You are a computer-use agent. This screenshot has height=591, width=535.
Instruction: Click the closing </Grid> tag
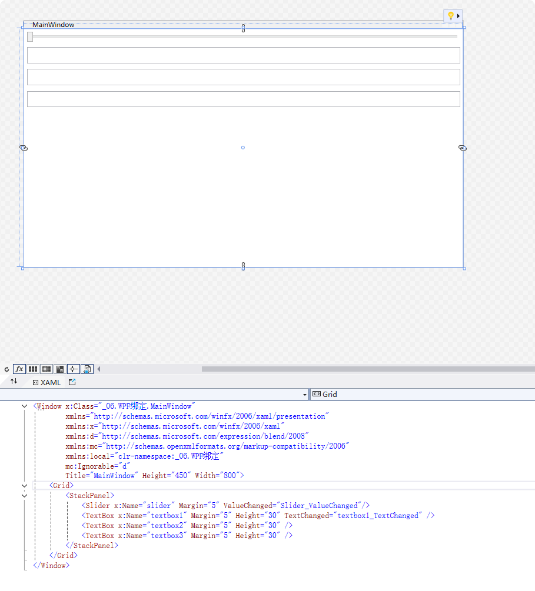(x=64, y=556)
